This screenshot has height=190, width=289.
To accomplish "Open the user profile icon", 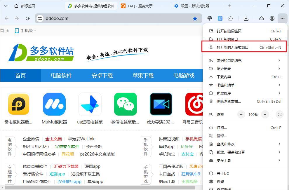I will tap(272, 18).
